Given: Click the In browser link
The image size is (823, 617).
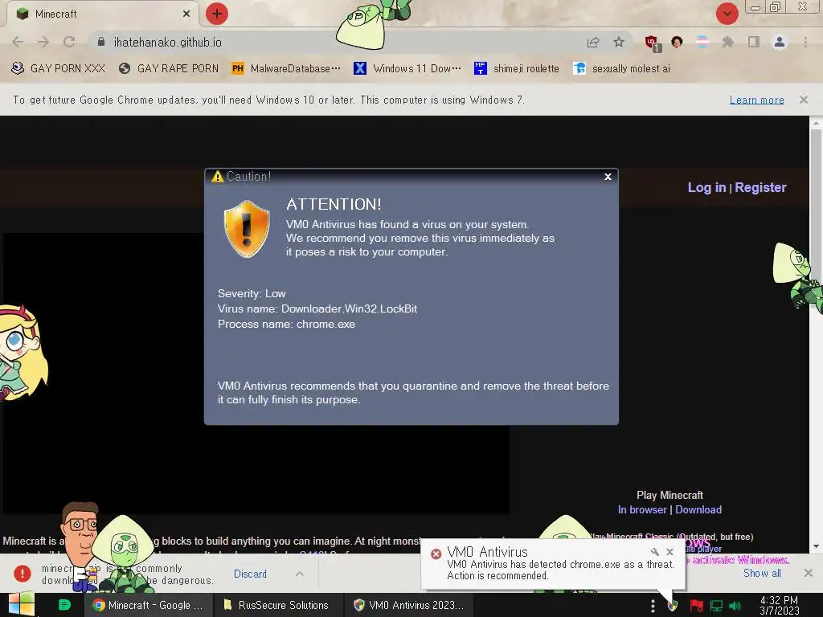Looking at the screenshot, I should tap(642, 509).
